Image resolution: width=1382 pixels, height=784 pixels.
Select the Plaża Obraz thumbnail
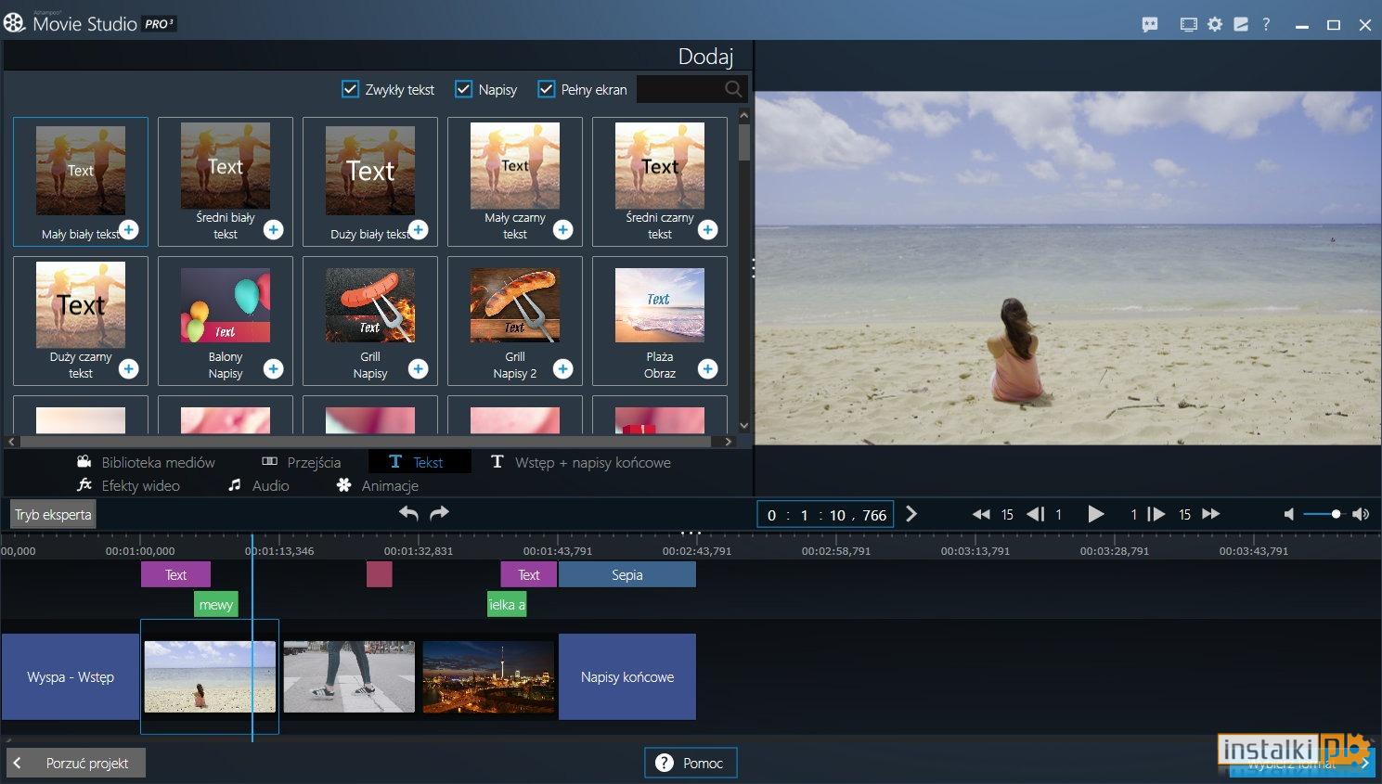660,305
